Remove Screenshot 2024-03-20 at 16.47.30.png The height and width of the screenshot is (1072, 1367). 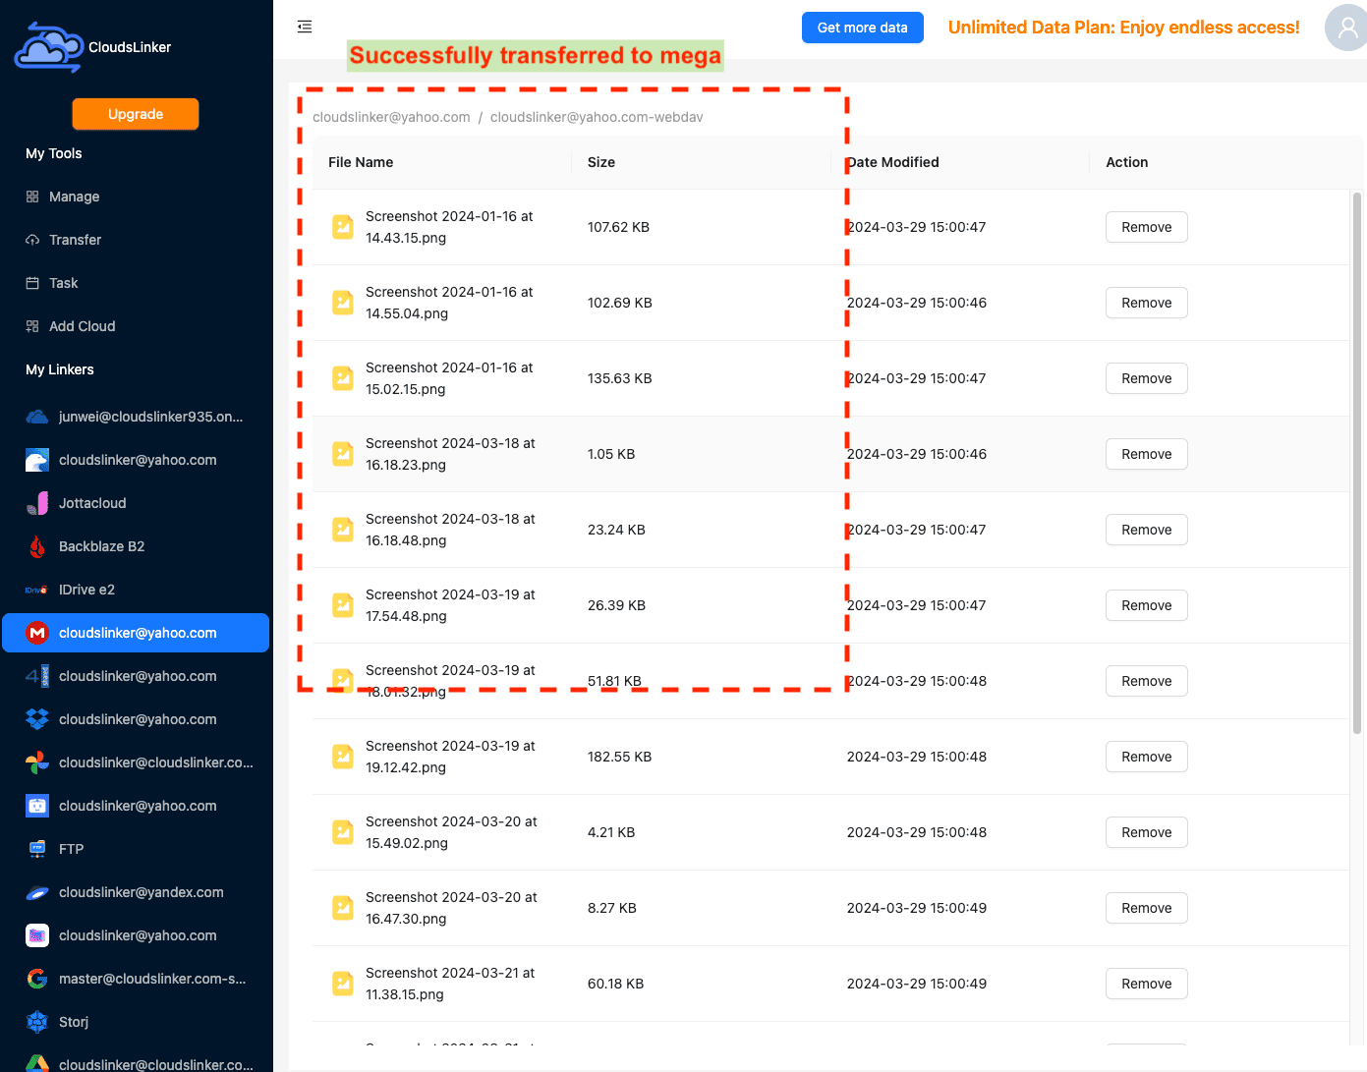click(1147, 908)
